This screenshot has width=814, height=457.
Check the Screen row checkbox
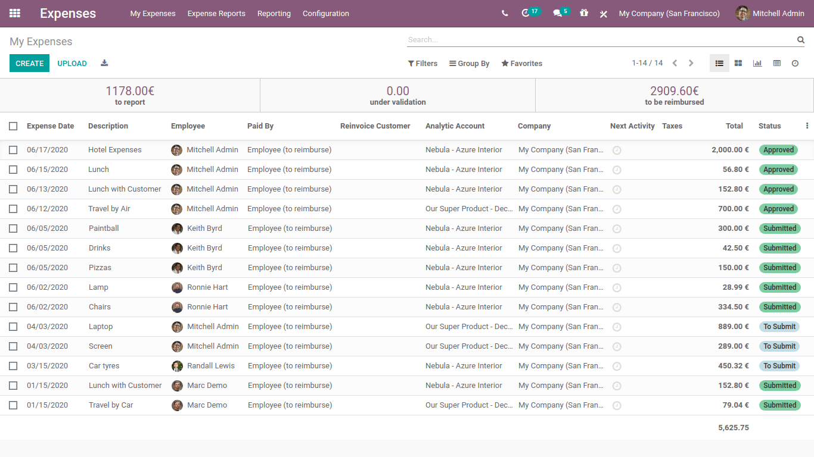pyautogui.click(x=13, y=346)
